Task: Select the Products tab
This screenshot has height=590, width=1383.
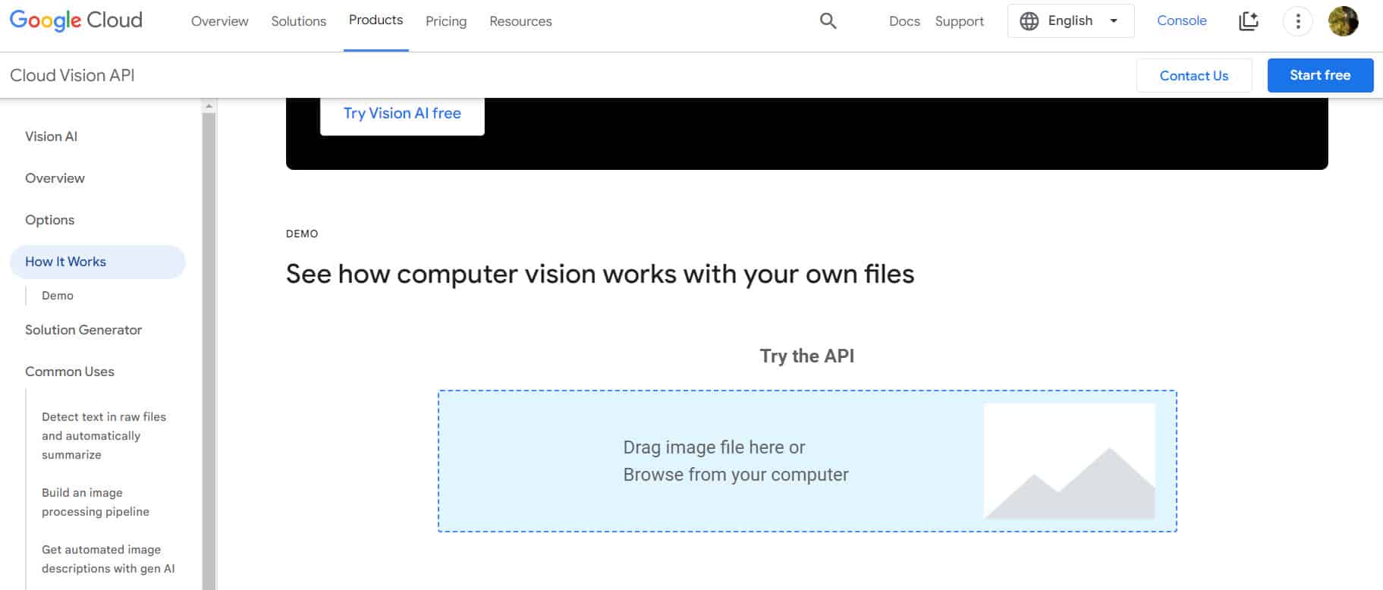Action: (376, 20)
